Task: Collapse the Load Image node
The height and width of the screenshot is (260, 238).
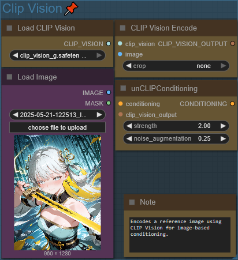Action: [9, 77]
